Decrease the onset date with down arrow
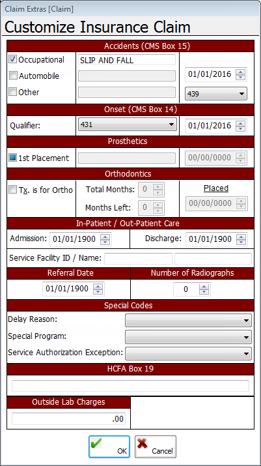This screenshot has width=261, height=466. point(241,128)
